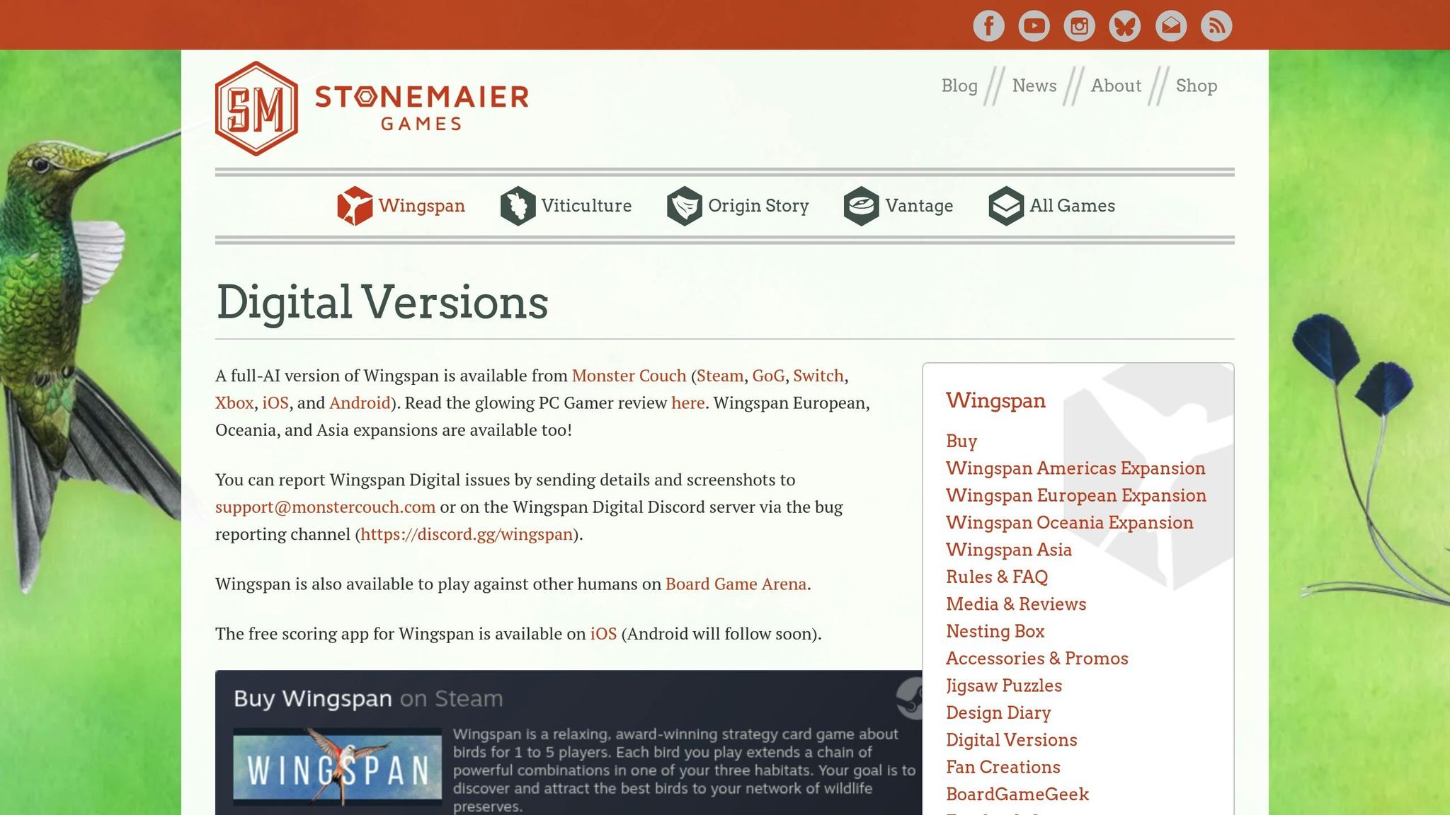
Task: Open the Stonemaier Games SM logo
Action: click(x=256, y=104)
